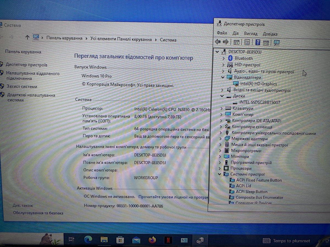The height and width of the screenshot is (247, 330).
Task: Open Firefox from the taskbar
Action: click(152, 240)
